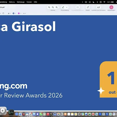Open Firefox from the Dock
Image resolution: width=117 pixels, height=117 pixels.
24,114
